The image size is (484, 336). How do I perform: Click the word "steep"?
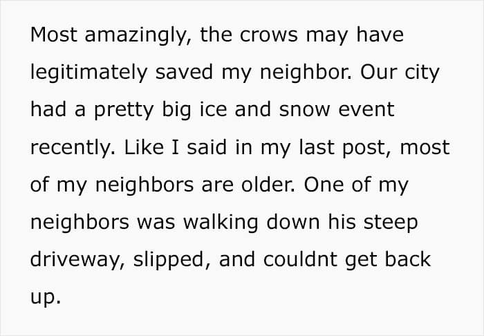pos(391,223)
